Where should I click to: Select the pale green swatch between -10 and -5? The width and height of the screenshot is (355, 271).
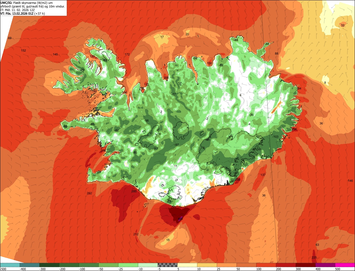click(x=148, y=265)
